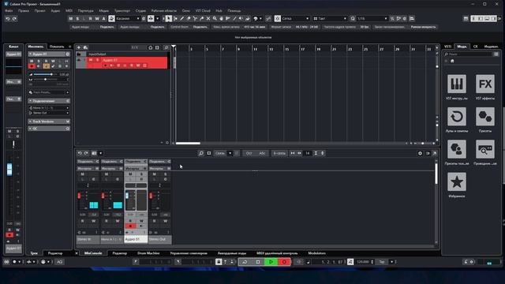The image size is (505, 284).
Task: Open the Файл menu
Action: pyautogui.click(x=9, y=10)
